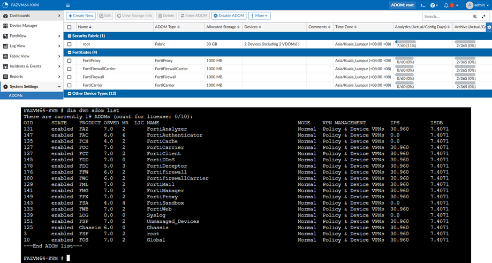Image resolution: width=492 pixels, height=263 pixels.
Task: Click the System Settings gear icon
Action: tap(5, 87)
